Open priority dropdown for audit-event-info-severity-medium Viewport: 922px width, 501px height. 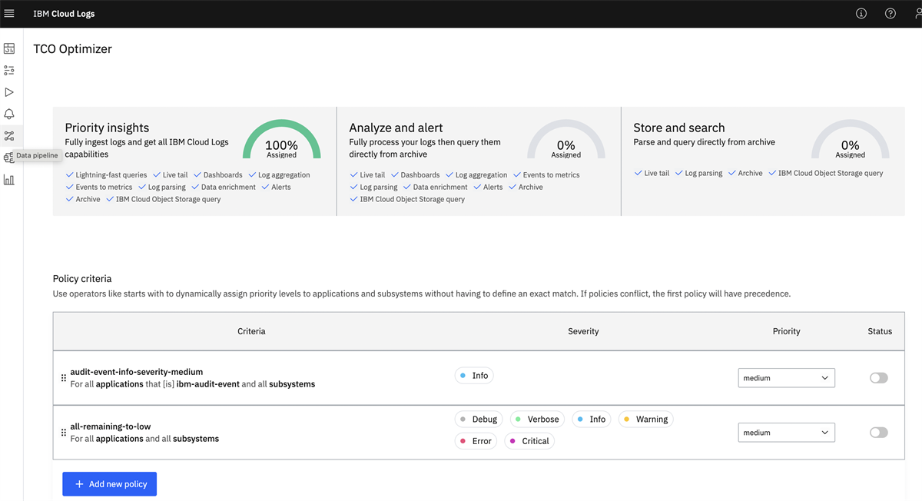(x=786, y=378)
